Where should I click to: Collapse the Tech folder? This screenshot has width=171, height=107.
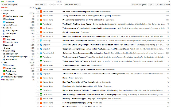(2, 62)
